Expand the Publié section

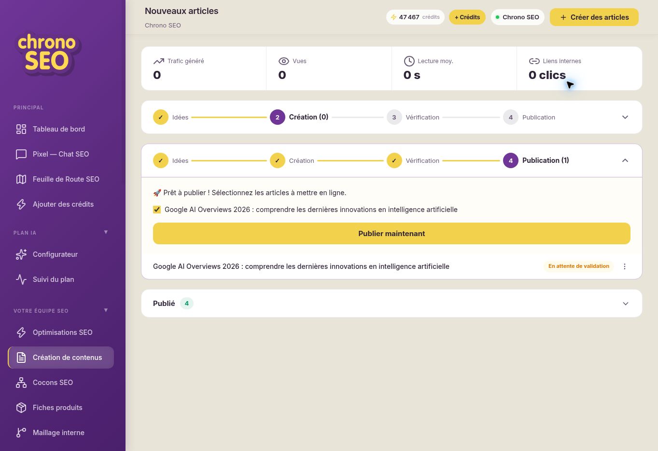(626, 304)
